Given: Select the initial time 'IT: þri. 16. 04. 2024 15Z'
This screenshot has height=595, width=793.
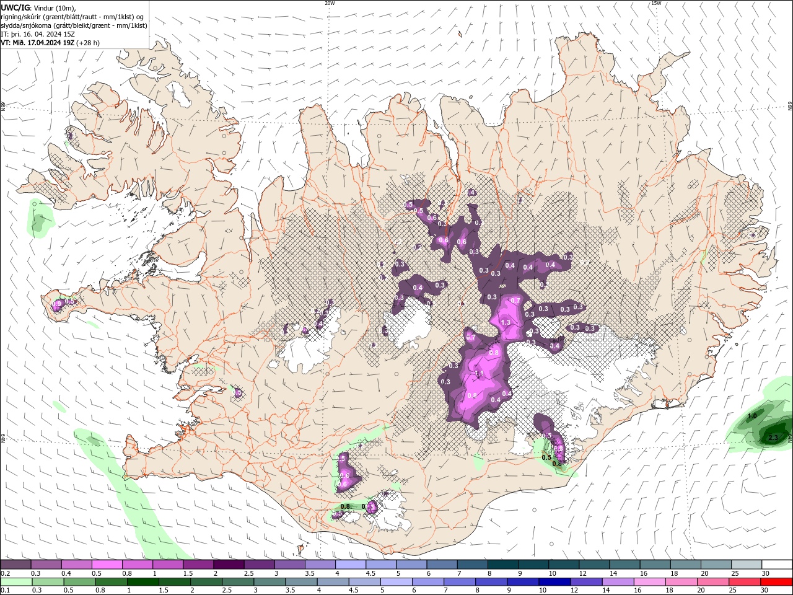Looking at the screenshot, I should point(38,34).
